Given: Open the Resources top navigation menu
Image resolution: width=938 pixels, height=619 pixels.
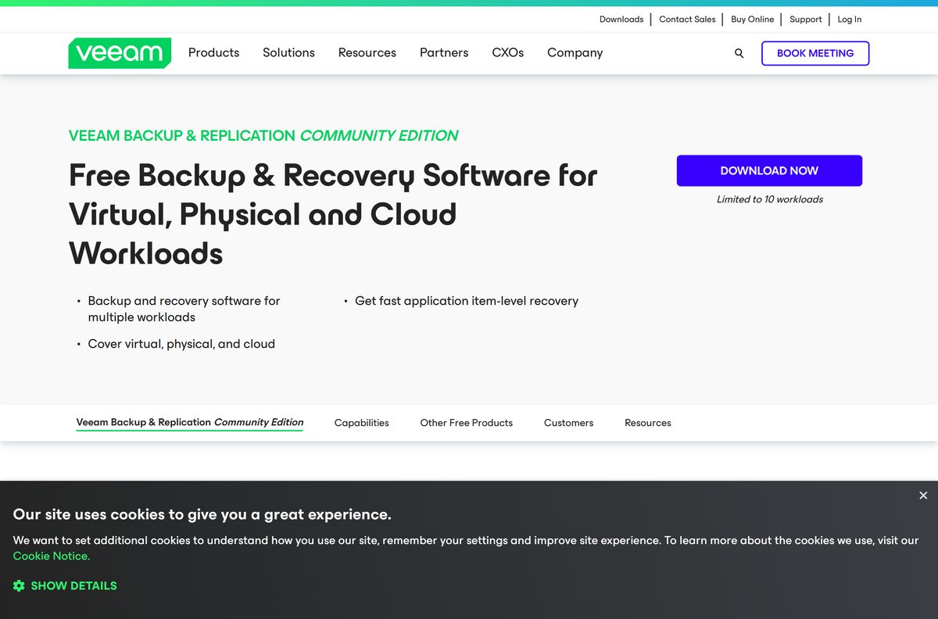Looking at the screenshot, I should click(367, 52).
